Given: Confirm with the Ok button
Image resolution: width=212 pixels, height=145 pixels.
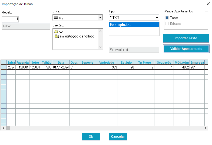Looking at the screenshot, I should (x=91, y=137).
